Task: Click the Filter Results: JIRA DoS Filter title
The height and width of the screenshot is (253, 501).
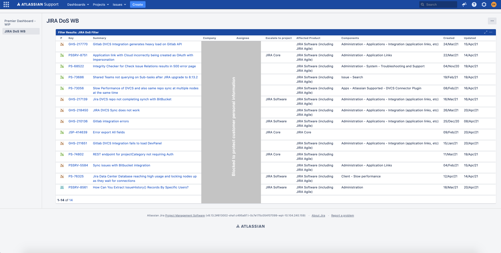Action: (x=78, y=32)
